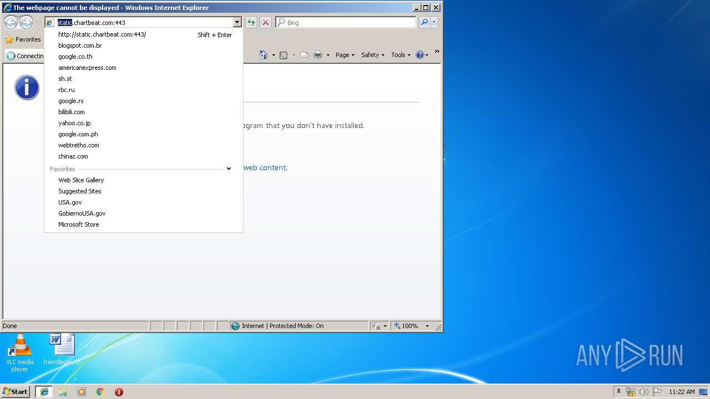
Task: Choose blogspot.com.br from history list
Action: tap(144, 45)
